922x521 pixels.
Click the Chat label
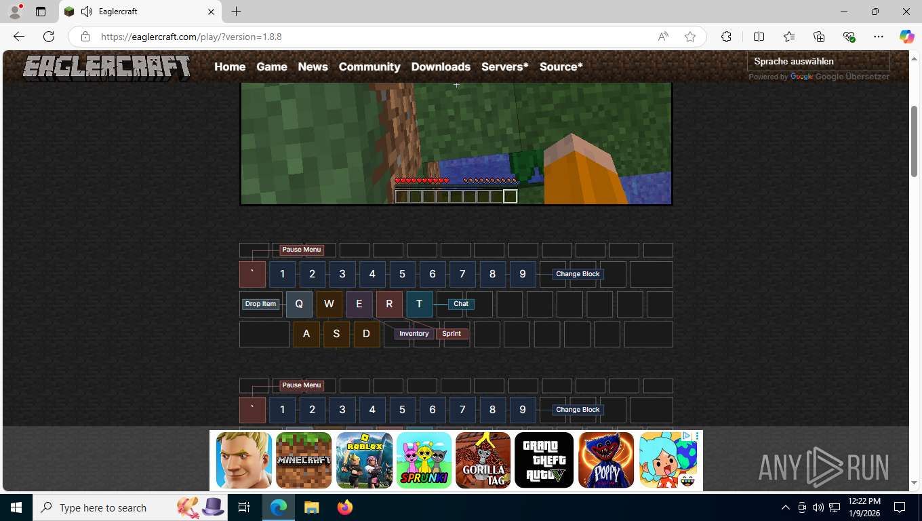461,304
